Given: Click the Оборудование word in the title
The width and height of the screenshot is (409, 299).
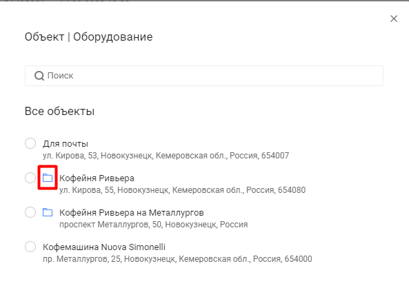Looking at the screenshot, I should (x=113, y=37).
